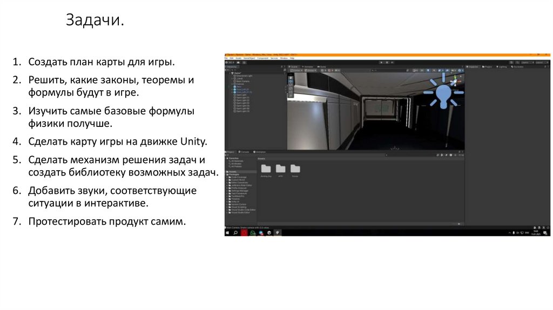Viewport: 553px width, 310px height.
Task: Select Directional Light in the Hierarchy
Action: tap(243, 76)
